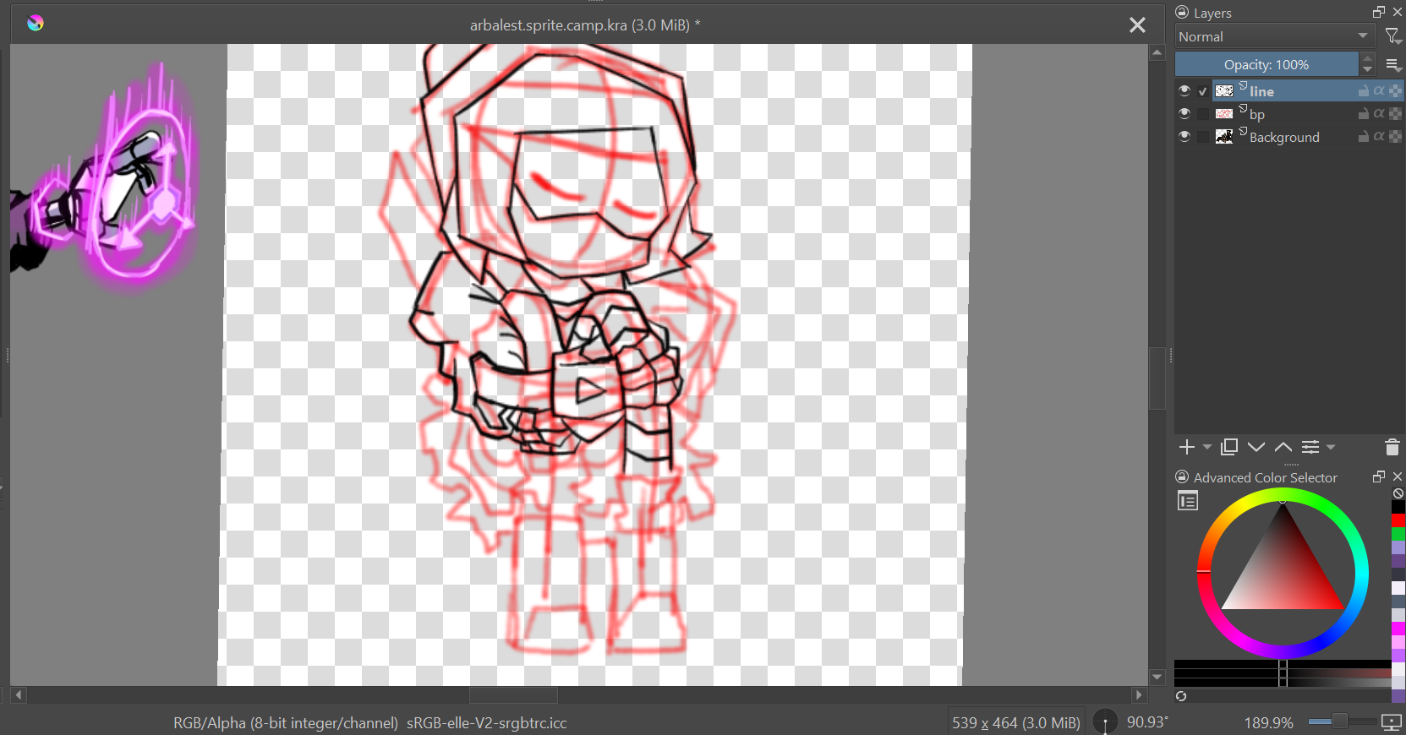Click the Krita logo on the document tab
The width and height of the screenshot is (1406, 735).
tap(36, 23)
